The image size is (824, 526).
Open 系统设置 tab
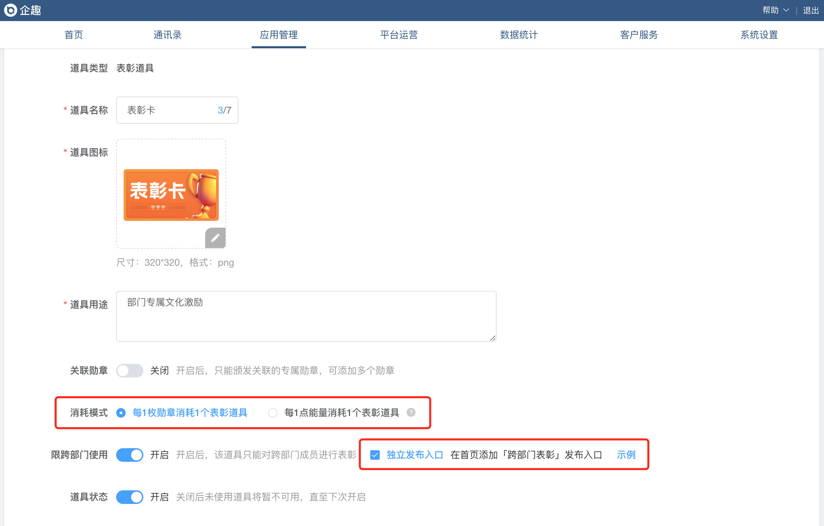coord(759,35)
